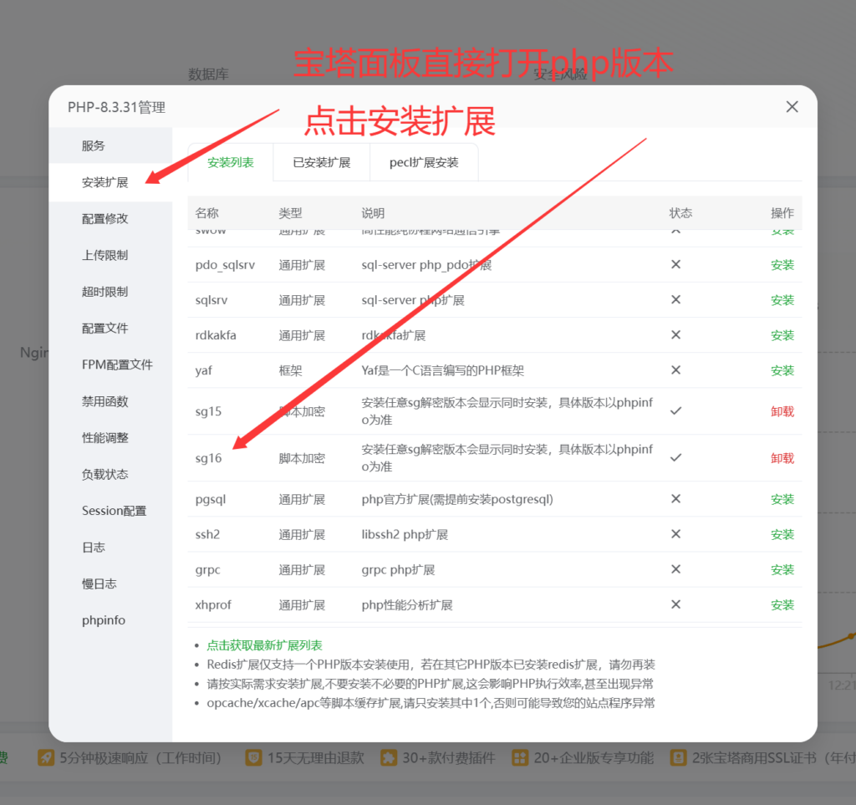856x805 pixels.
Task: Click the certificate icon beside 2张宝塔商用SSL证书
Action: 678,757
